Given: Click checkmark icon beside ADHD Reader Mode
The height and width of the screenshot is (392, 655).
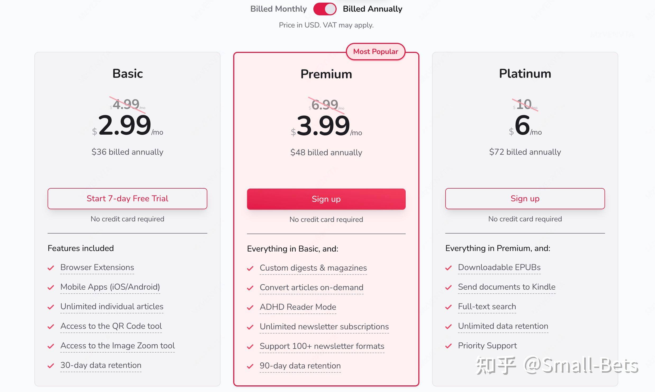Looking at the screenshot, I should point(250,308).
